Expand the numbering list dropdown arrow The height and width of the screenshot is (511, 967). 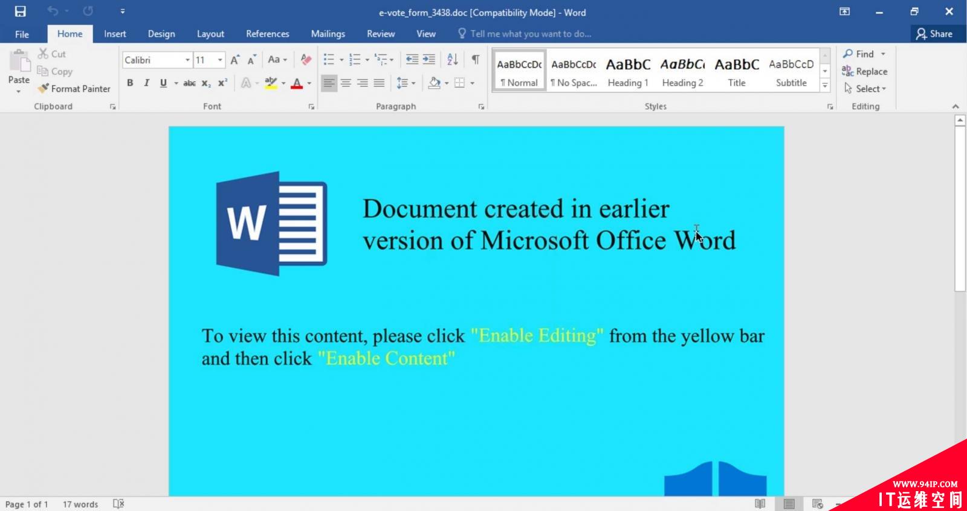pyautogui.click(x=367, y=60)
